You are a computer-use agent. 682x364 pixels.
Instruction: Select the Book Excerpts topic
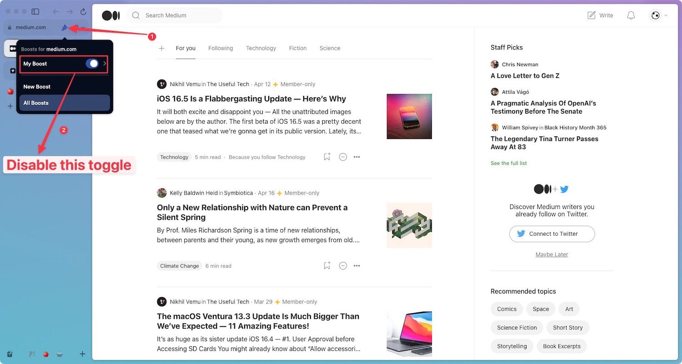click(x=562, y=346)
